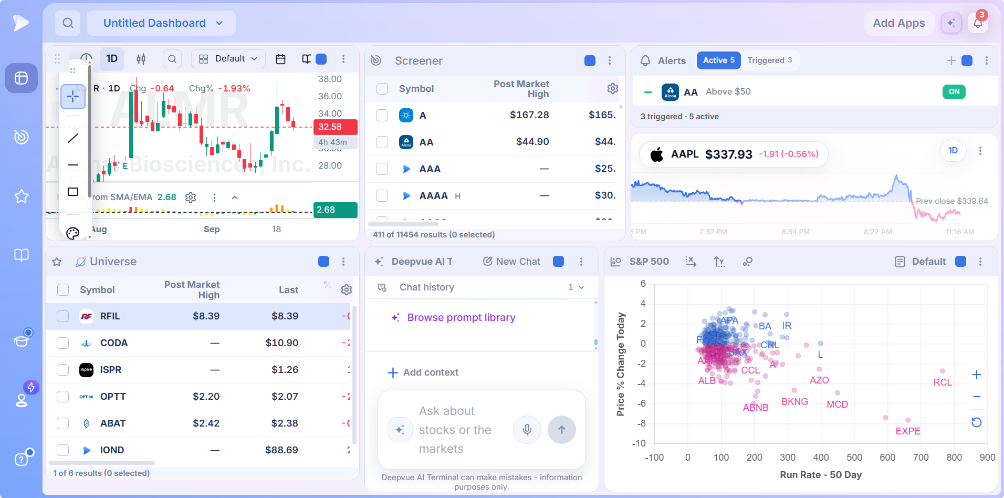Open the Screener panel three-dot menu
1004x498 pixels.
click(x=610, y=60)
